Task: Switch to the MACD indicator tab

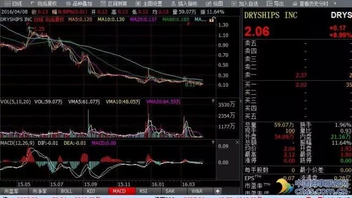Action: 122,191
